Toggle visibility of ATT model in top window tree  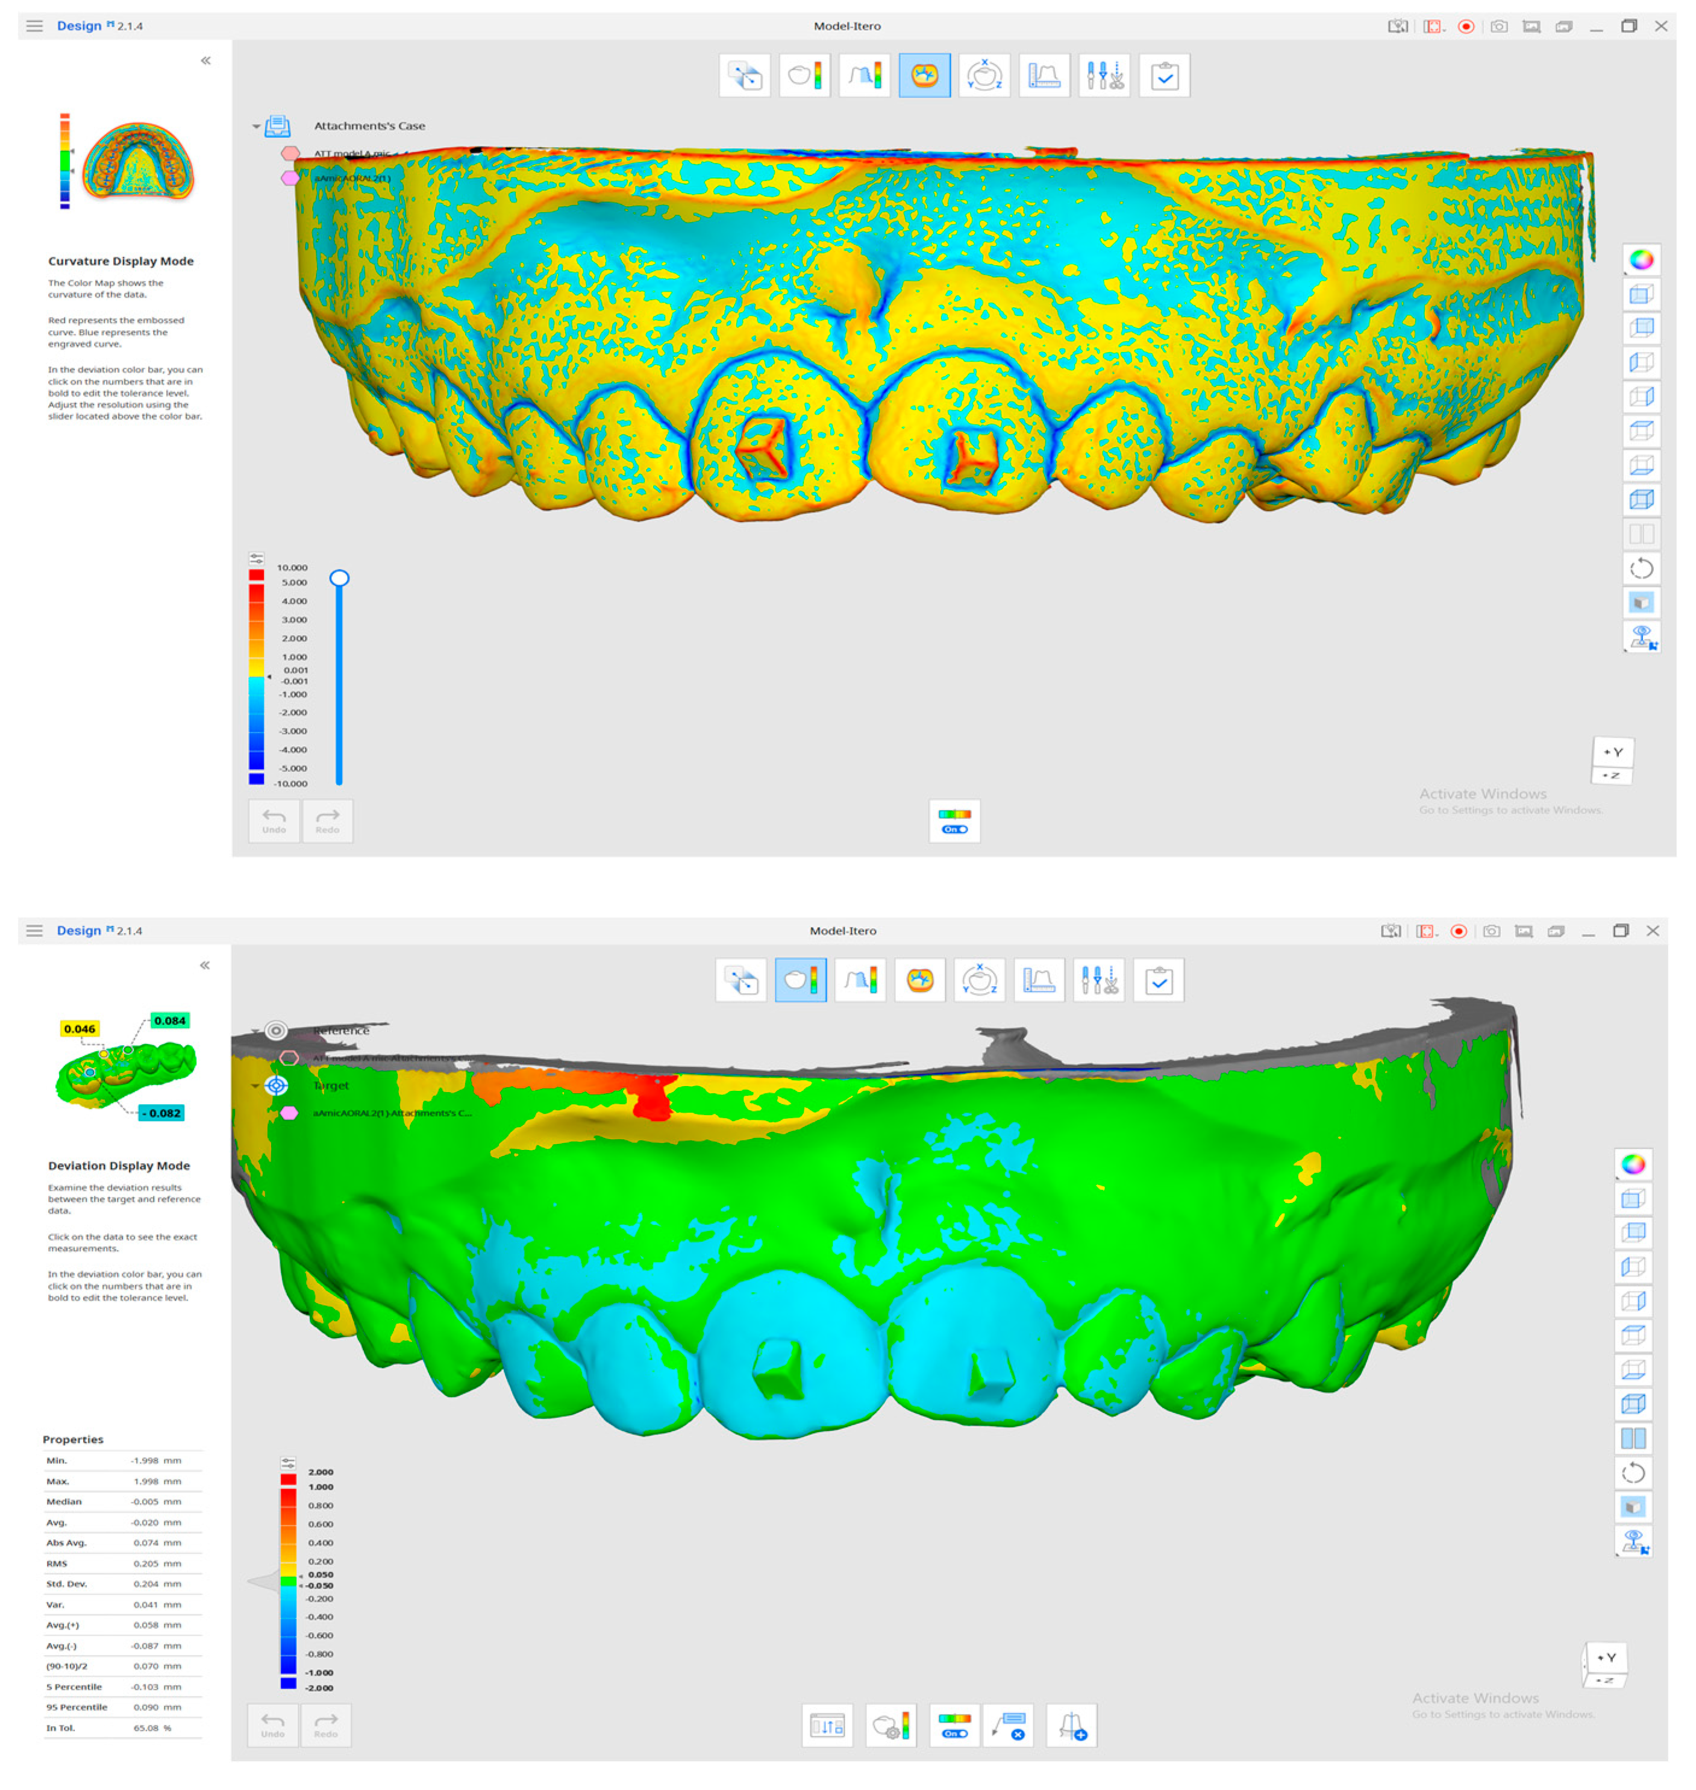click(x=290, y=153)
